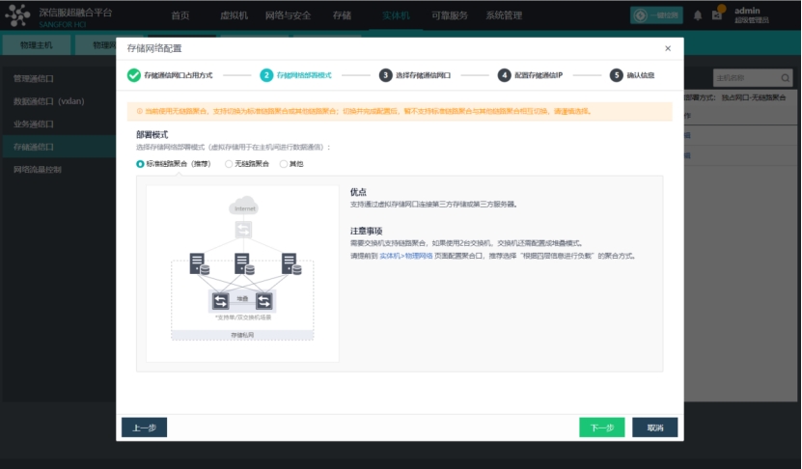Screen dimensions: 802x469
Task: Click the 存储网络部署模式 step label
Action: pyautogui.click(x=304, y=75)
